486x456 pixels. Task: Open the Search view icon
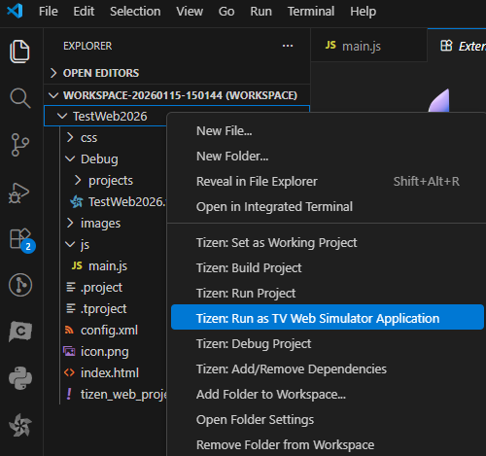(x=20, y=98)
